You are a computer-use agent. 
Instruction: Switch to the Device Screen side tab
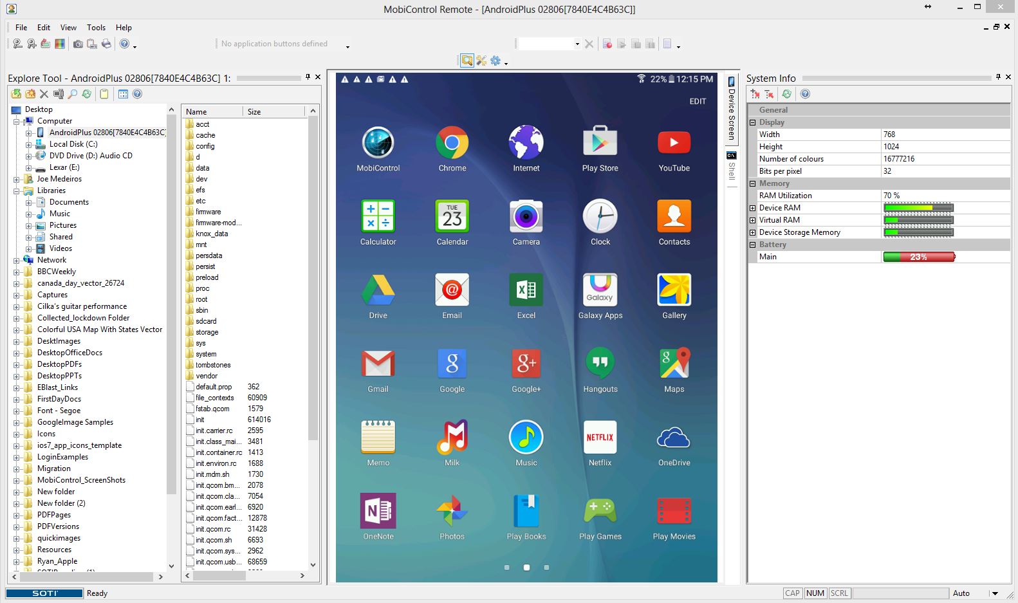732,109
